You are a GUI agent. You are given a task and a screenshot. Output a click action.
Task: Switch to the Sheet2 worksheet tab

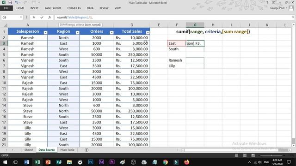tap(29, 150)
